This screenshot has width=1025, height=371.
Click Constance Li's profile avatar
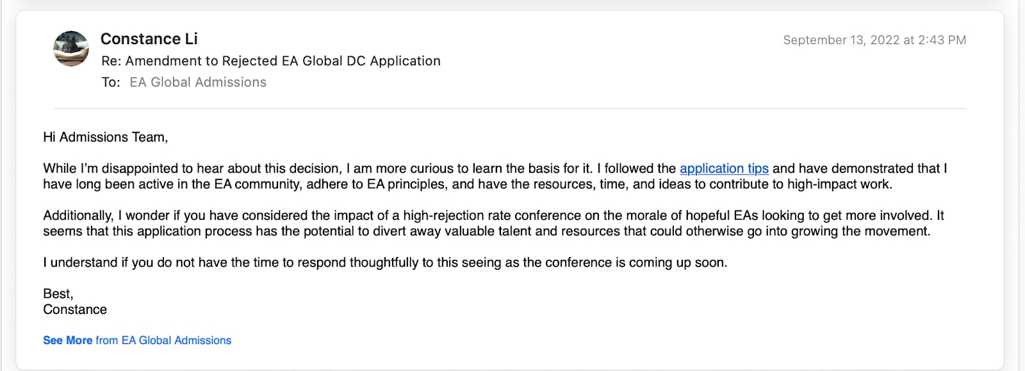pyautogui.click(x=71, y=49)
